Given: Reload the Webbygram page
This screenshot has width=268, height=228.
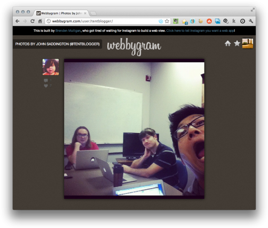Looking at the screenshot, I should [33, 21].
